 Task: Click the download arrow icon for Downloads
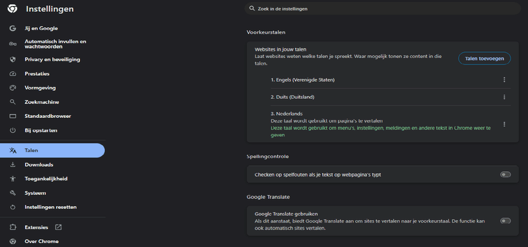pyautogui.click(x=13, y=165)
